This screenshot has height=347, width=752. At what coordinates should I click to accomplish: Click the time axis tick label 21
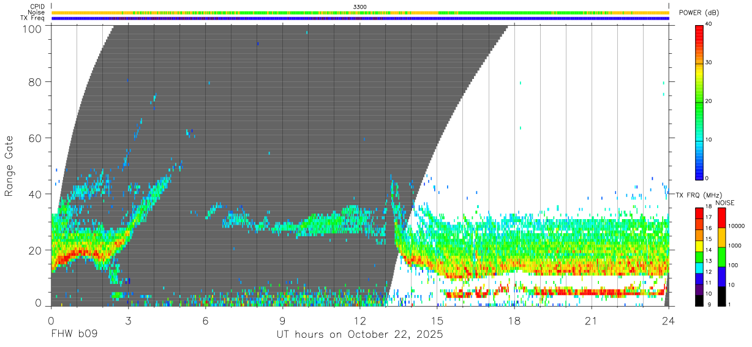[x=592, y=320]
